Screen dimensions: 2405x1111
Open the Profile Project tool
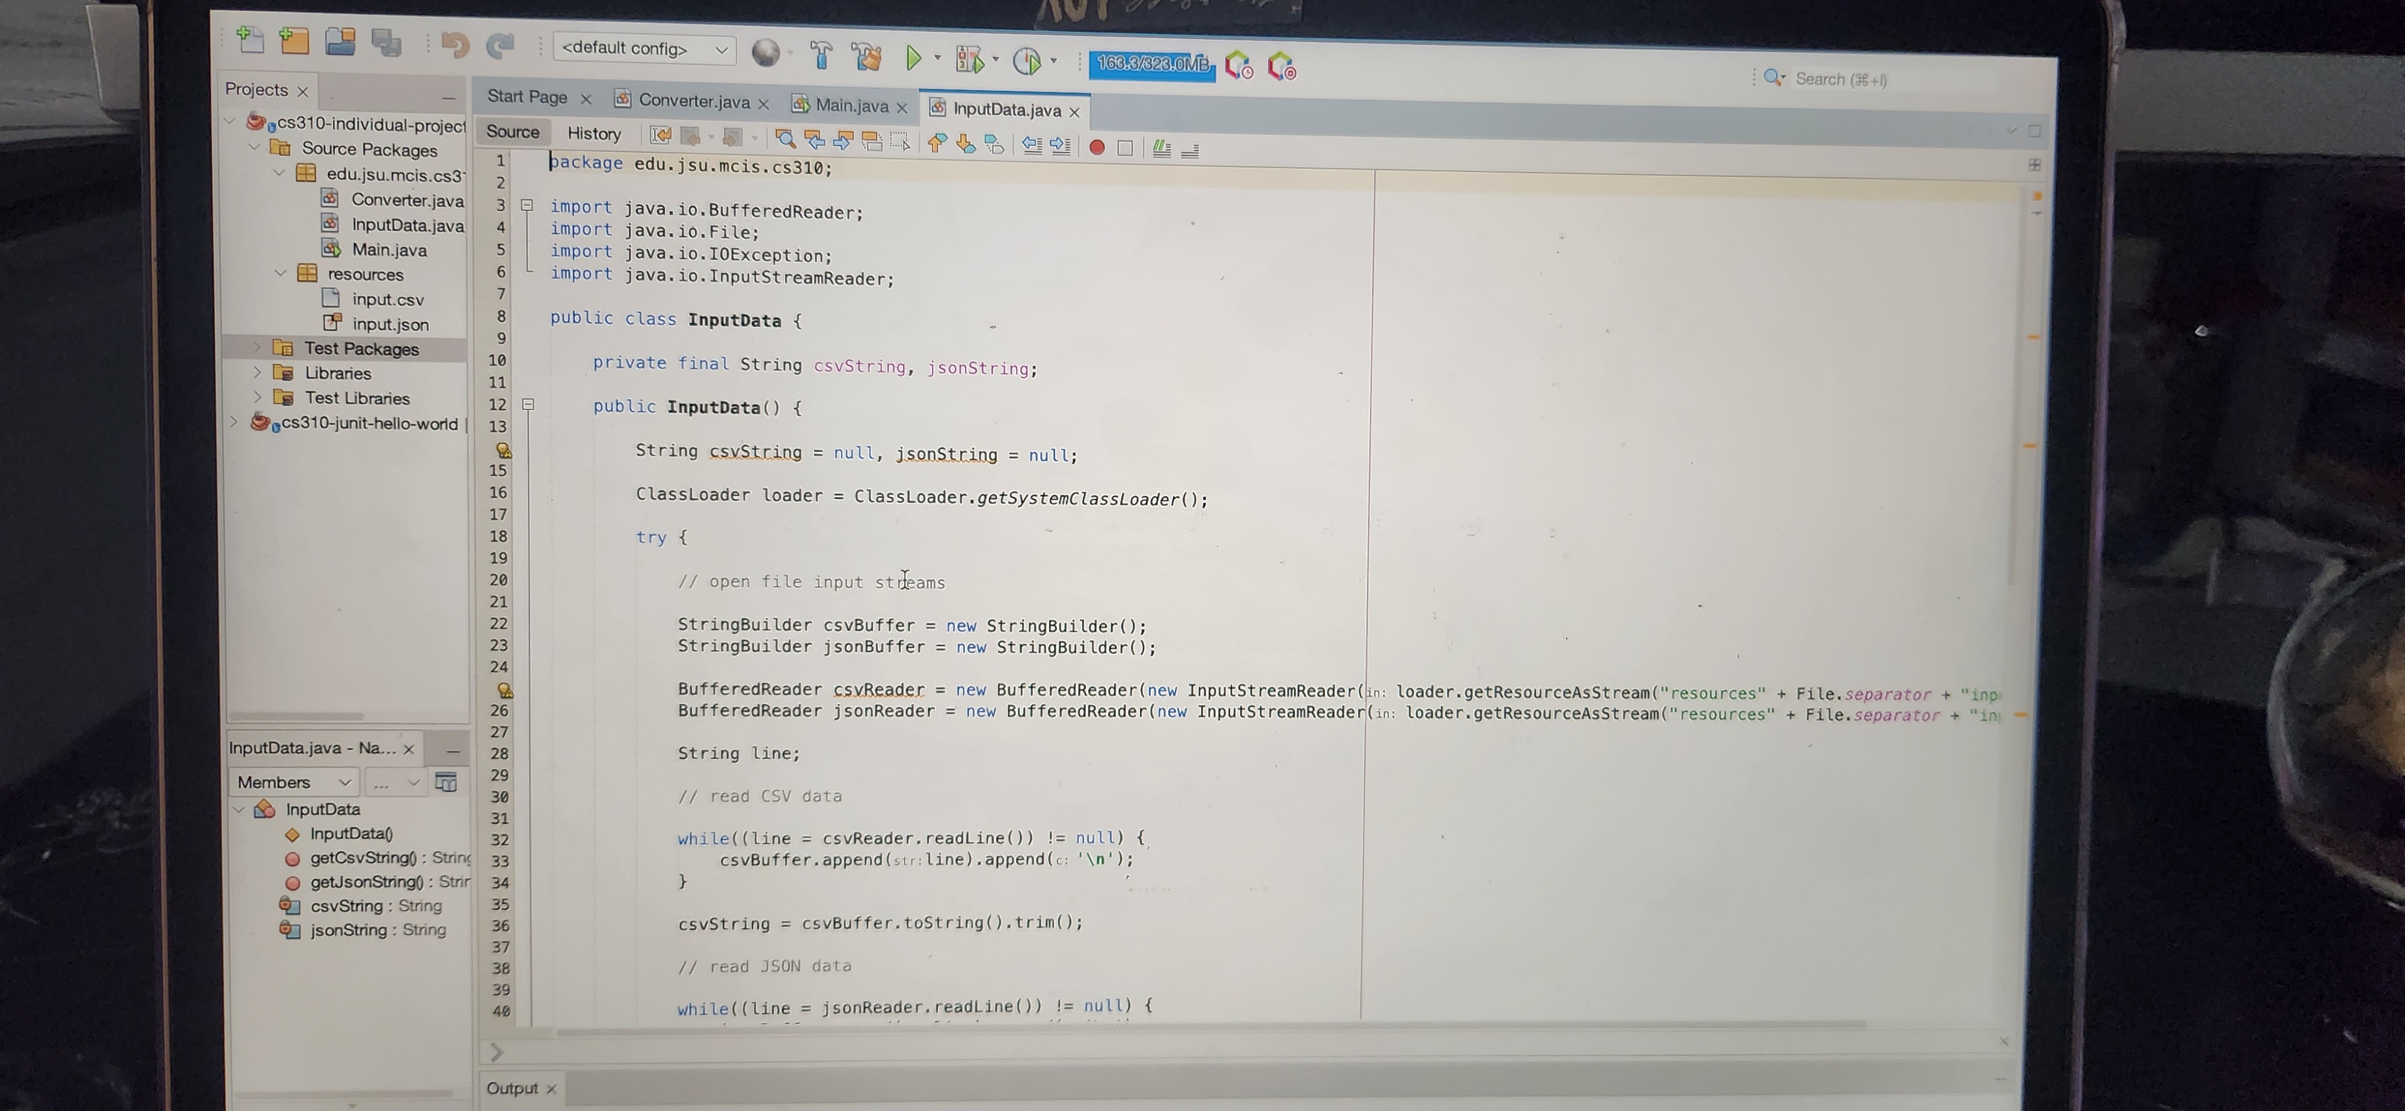pyautogui.click(x=1027, y=59)
